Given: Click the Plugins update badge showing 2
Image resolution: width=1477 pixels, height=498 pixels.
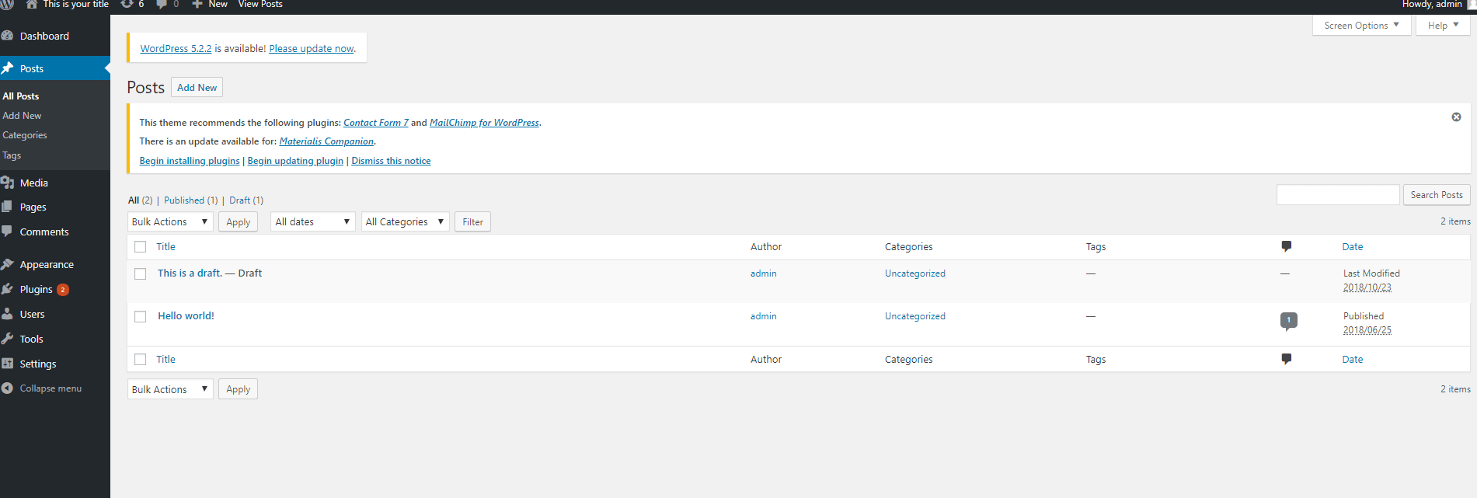Looking at the screenshot, I should [x=63, y=290].
